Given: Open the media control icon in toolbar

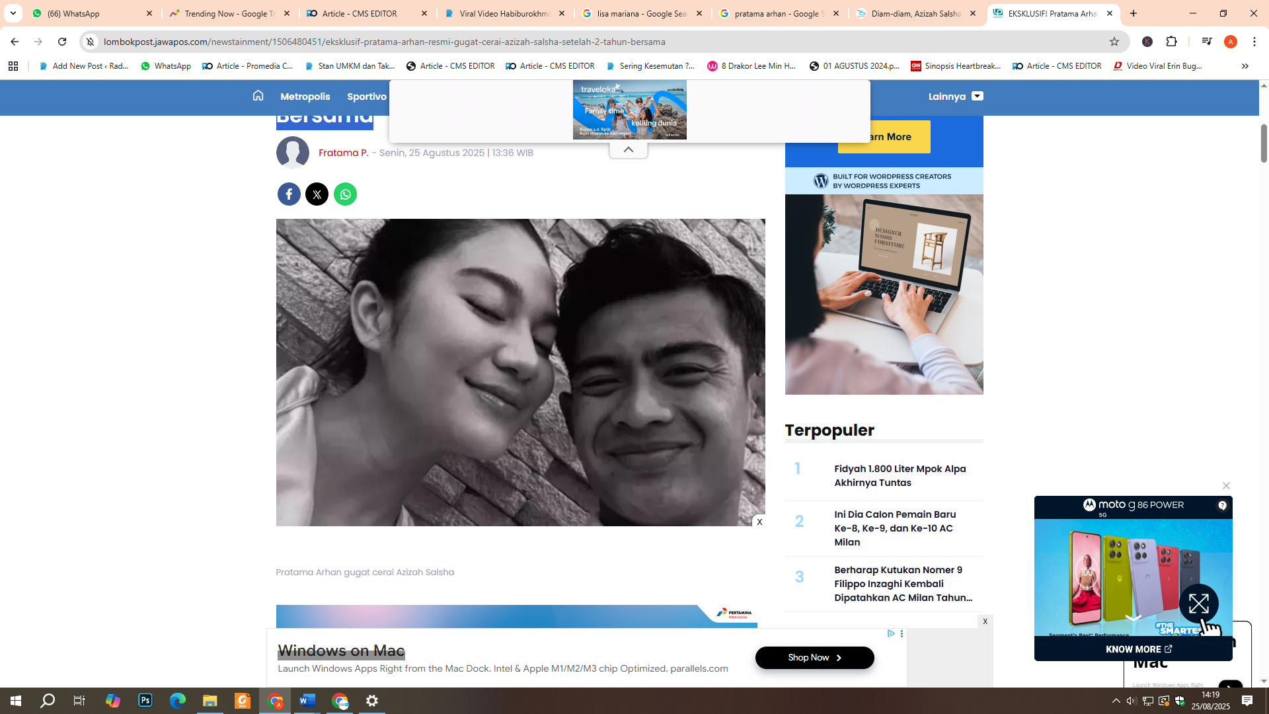Looking at the screenshot, I should point(1206,42).
